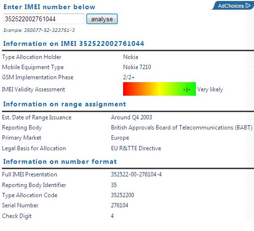The height and width of the screenshot is (231, 254).
Task: Select the reporting body identifier value '35'
Action: point(114,185)
